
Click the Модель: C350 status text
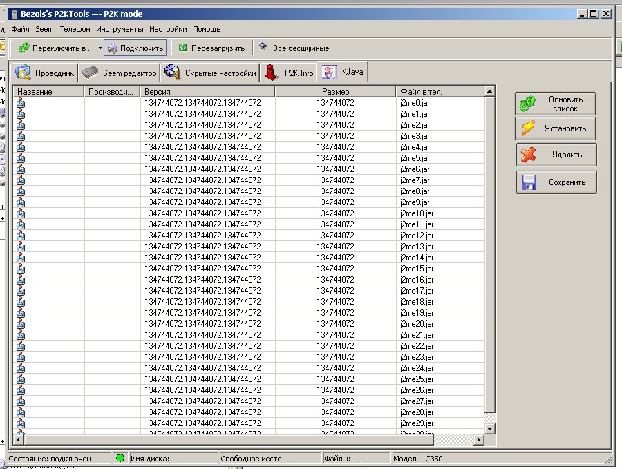pos(417,459)
